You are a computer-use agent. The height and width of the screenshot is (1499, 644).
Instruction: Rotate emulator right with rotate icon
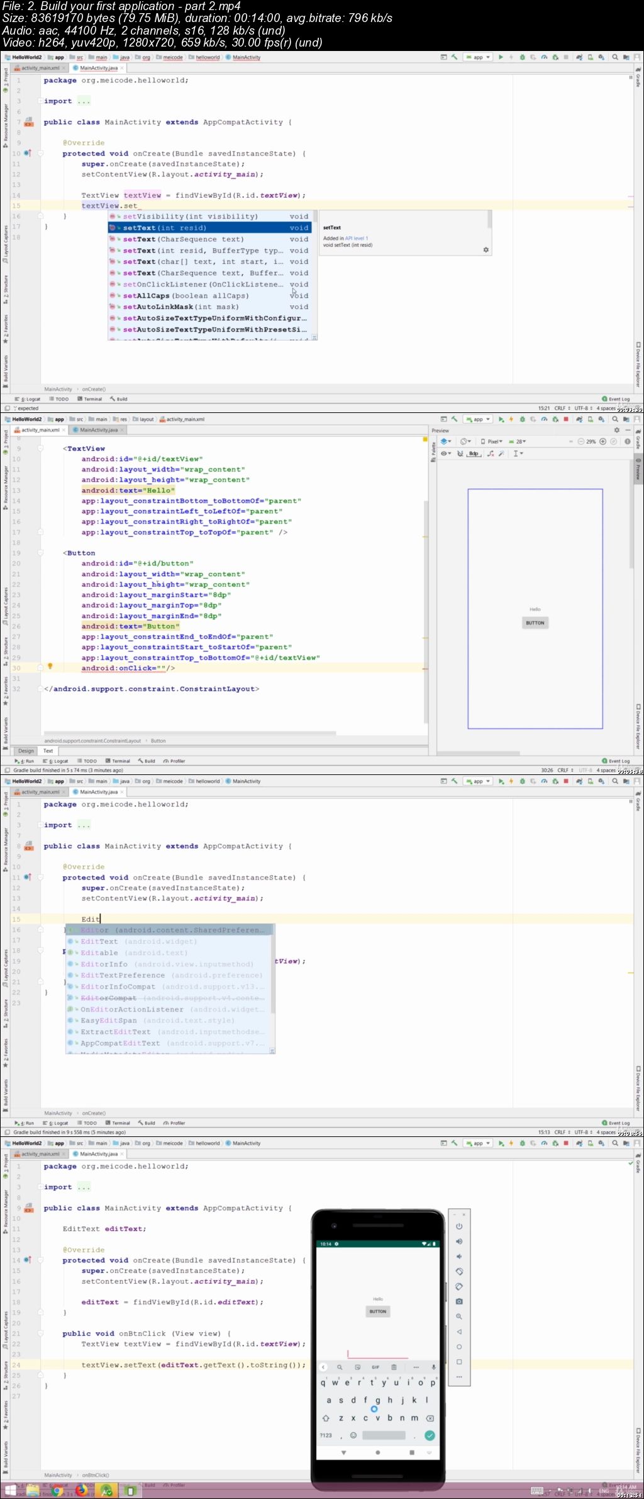coord(459,1286)
